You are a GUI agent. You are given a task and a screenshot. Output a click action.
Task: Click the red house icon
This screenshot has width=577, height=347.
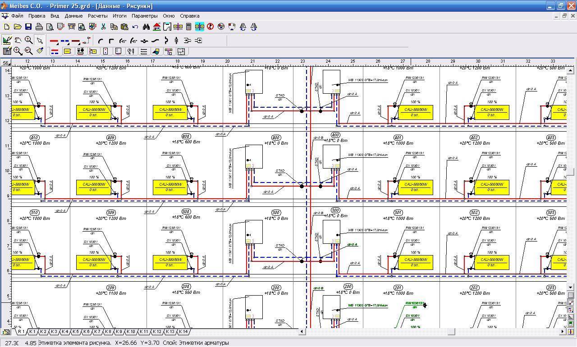click(157, 27)
